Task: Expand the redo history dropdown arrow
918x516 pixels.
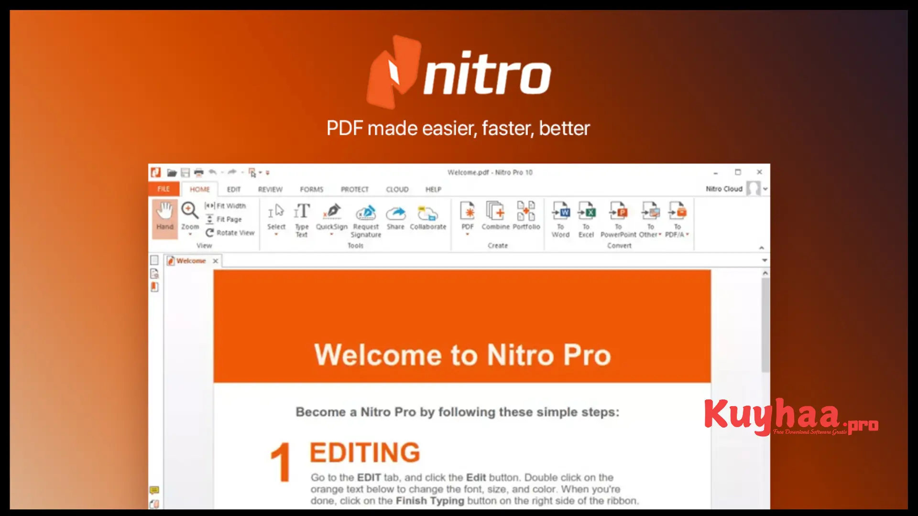Action: pyautogui.click(x=242, y=172)
